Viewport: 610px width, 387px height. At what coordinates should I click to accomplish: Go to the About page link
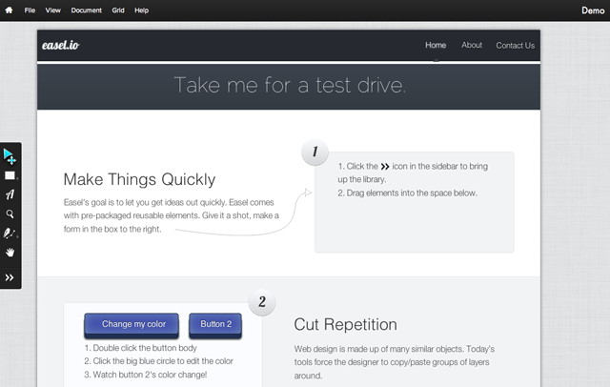click(472, 45)
